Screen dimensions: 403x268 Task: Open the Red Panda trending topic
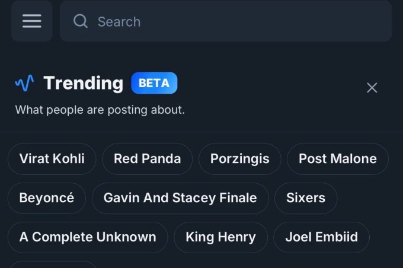point(147,158)
